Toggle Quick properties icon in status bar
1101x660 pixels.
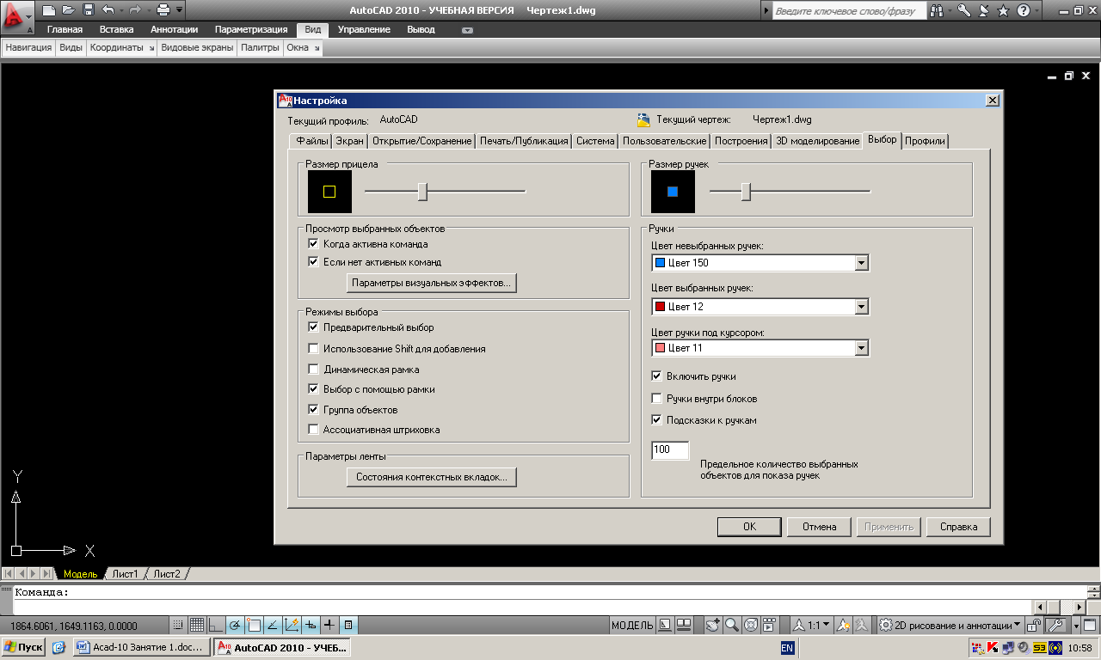pyautogui.click(x=348, y=625)
